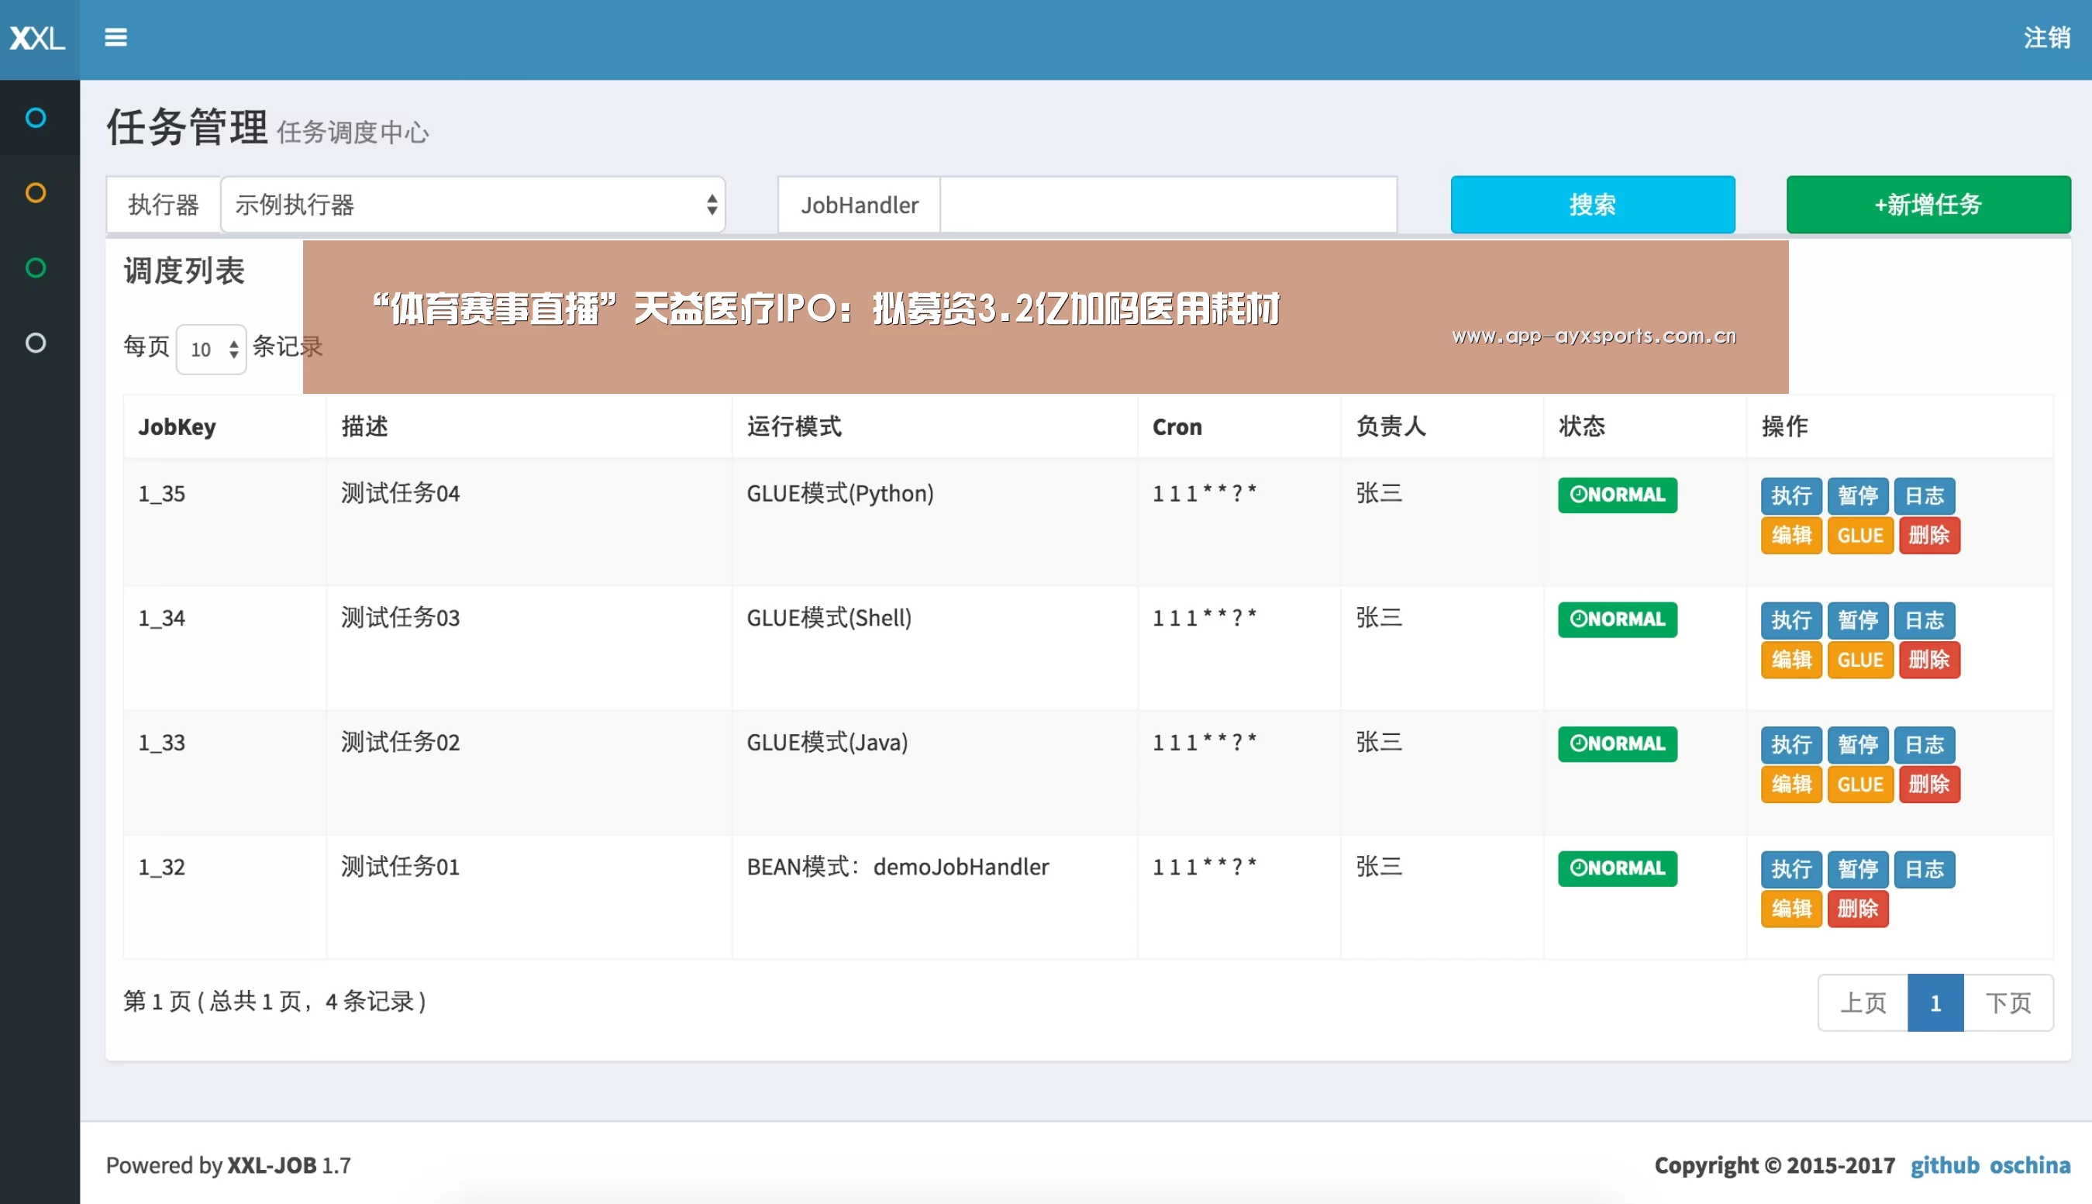Click the +新增任务 button
2092x1204 pixels.
pos(1928,204)
